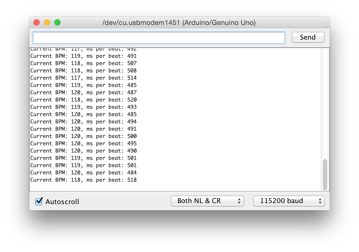Click empty area below serial output
This screenshot has height=252, width=359.
175,187
